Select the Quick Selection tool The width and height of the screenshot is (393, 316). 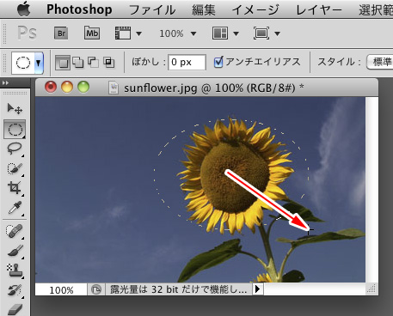15,168
